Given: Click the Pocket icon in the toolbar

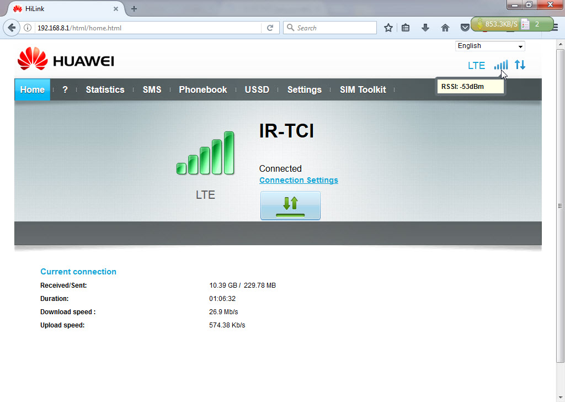Looking at the screenshot, I should [x=465, y=28].
